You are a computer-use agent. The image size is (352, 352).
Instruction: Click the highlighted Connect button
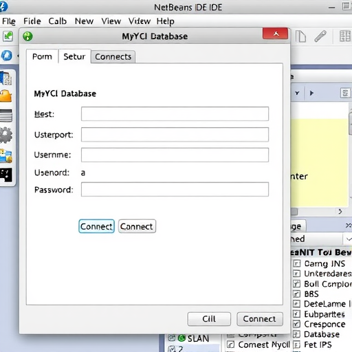96,226
